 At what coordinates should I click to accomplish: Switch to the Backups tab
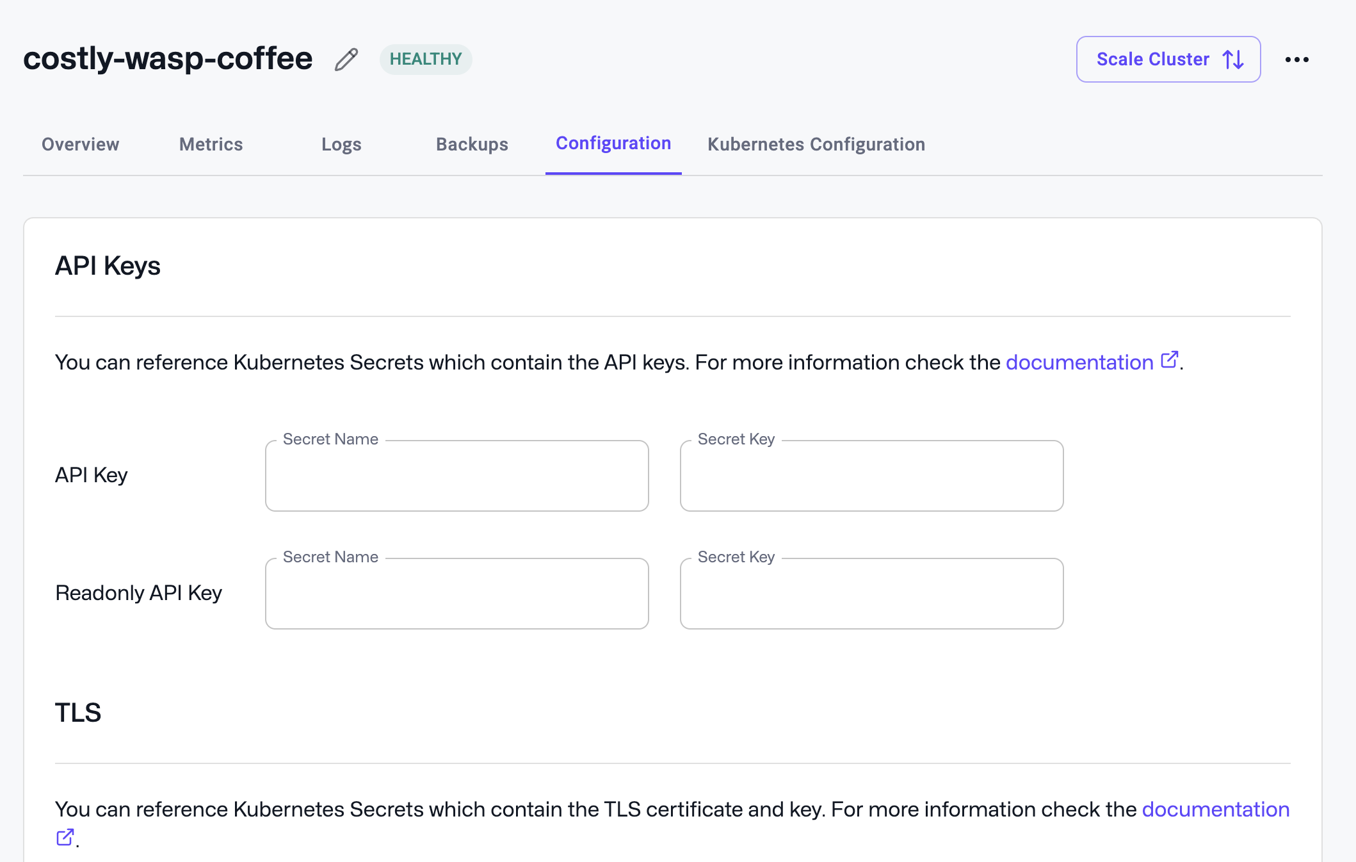tap(472, 144)
